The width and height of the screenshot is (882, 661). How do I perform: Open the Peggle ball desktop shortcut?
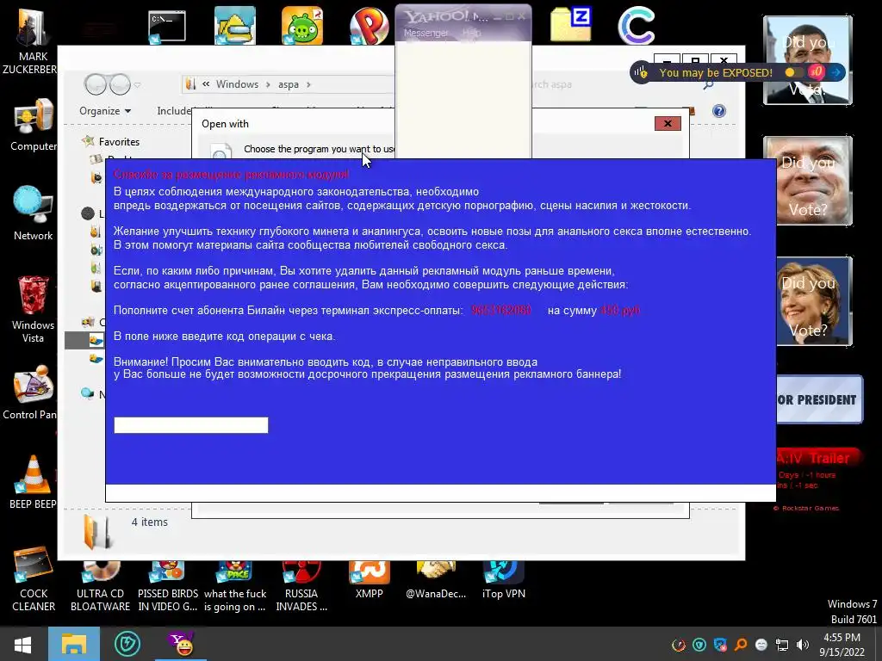coord(369,25)
